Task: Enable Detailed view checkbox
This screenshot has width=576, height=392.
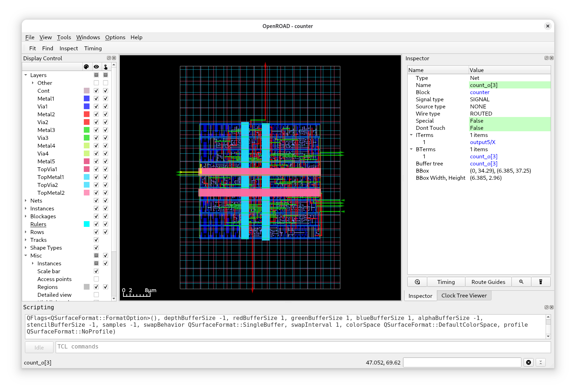Action: point(96,295)
